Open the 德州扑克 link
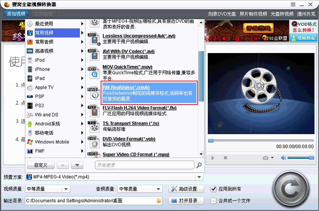Screen dimensions: 319x211 tap(306, 14)
